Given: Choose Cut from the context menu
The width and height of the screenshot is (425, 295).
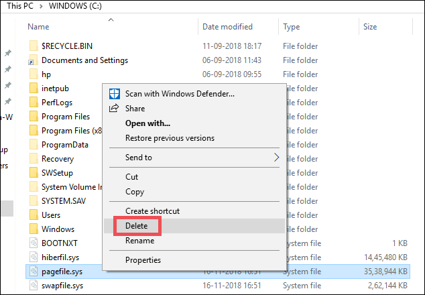Looking at the screenshot, I should point(194,177).
